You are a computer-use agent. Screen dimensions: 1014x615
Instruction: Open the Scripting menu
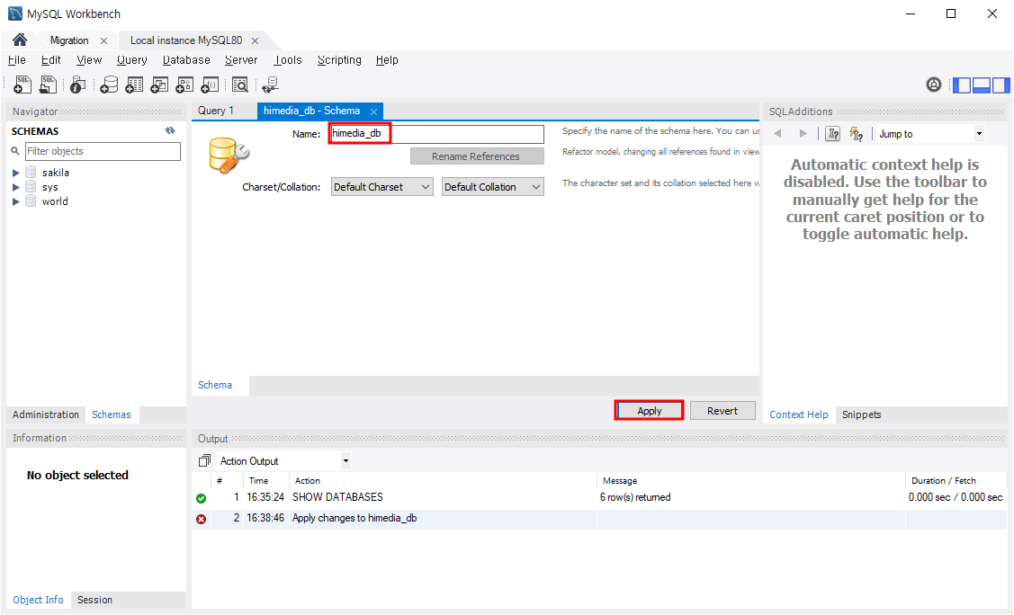339,60
